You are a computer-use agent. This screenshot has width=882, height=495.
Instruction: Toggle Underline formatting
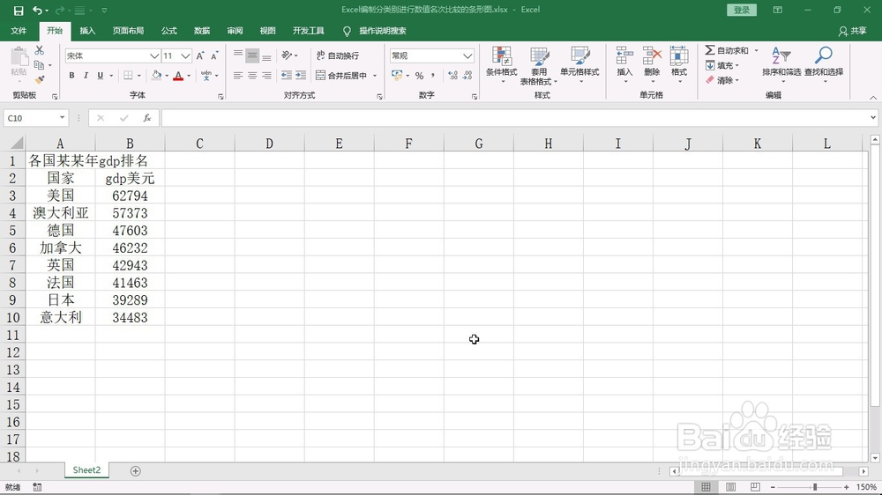101,75
